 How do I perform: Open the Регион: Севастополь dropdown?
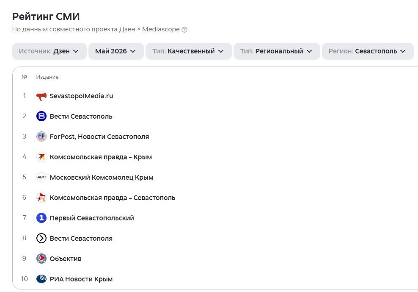pyautogui.click(x=368, y=51)
